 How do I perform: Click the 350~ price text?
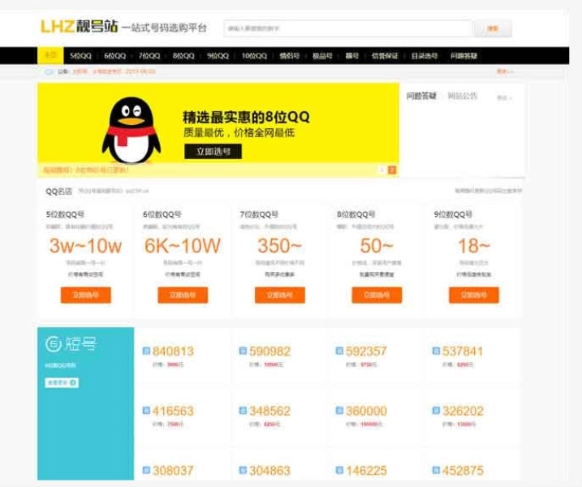(x=280, y=246)
